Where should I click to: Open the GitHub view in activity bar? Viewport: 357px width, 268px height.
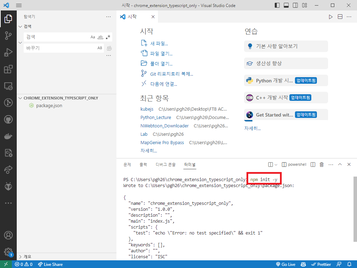point(8,119)
